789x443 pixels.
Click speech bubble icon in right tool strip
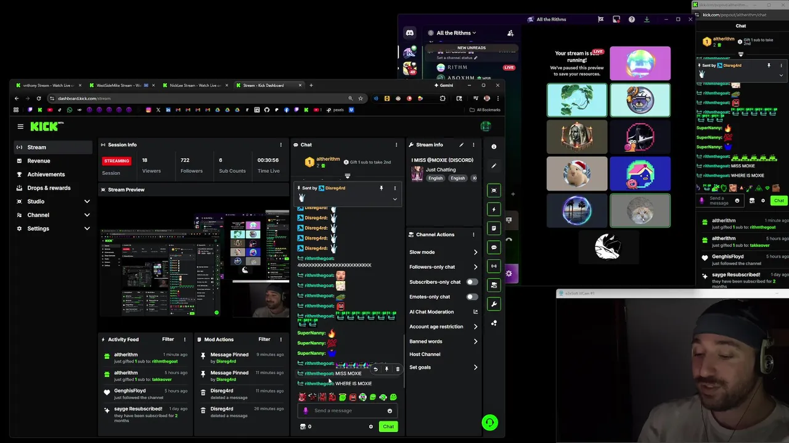click(x=494, y=247)
